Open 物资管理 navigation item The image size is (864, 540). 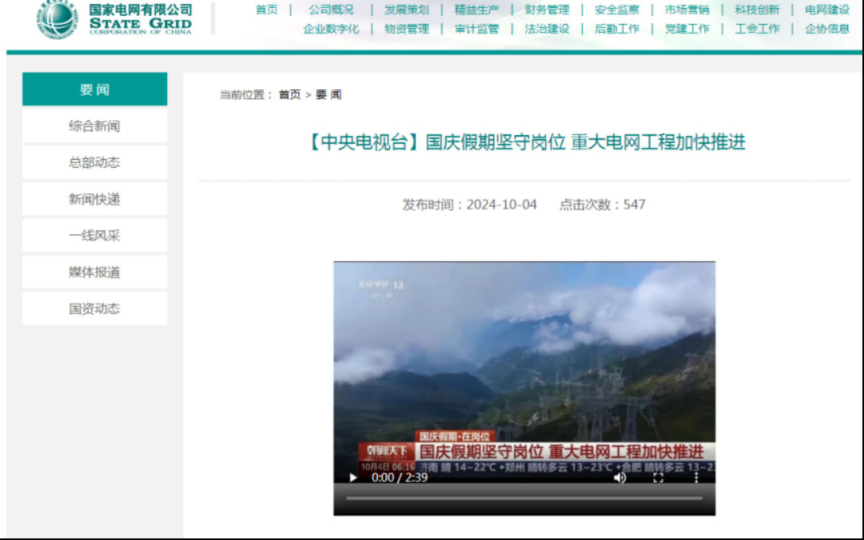point(406,29)
